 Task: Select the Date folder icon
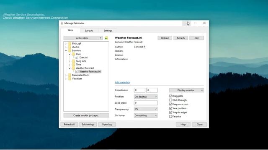point(74,54)
